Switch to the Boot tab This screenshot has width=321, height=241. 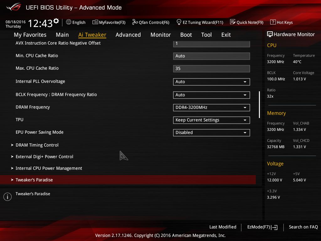(x=186, y=35)
